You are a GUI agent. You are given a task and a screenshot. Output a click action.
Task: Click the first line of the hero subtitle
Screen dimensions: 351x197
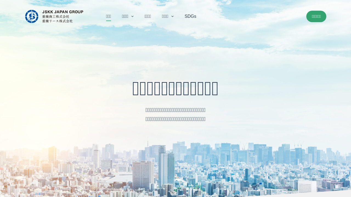[175, 110]
